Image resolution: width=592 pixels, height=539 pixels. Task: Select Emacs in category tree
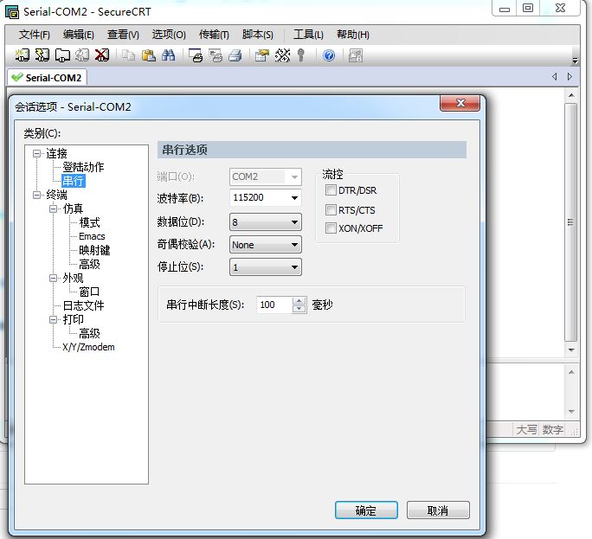[92, 237]
